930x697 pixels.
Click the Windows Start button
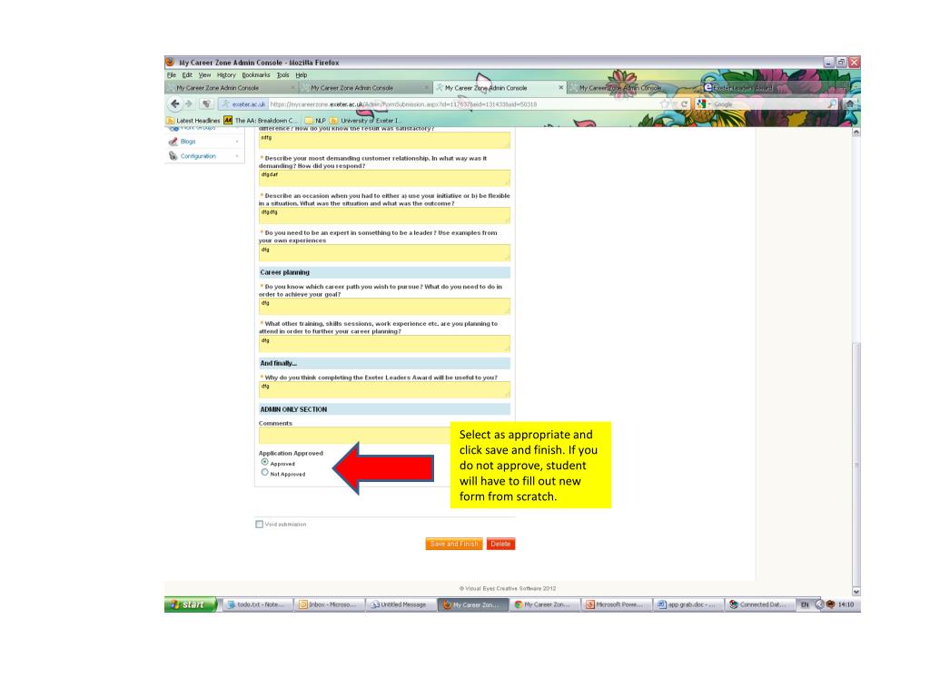[191, 604]
